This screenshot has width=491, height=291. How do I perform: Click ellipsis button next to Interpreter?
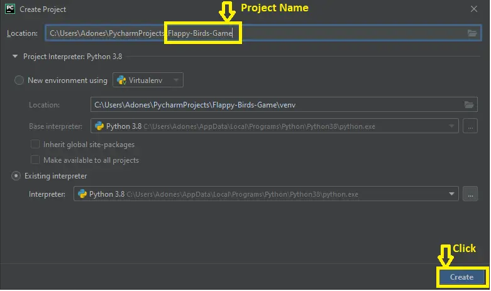click(x=470, y=194)
